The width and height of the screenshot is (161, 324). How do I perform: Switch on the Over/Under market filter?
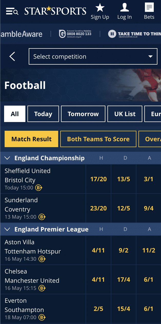point(153,139)
